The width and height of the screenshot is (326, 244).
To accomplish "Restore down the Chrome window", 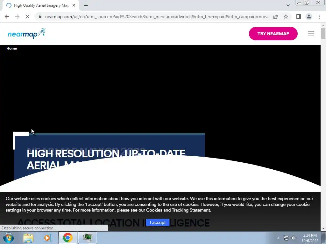I will click(307, 3).
